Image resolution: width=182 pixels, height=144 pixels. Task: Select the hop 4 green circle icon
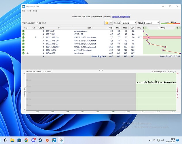[x=23, y=41]
